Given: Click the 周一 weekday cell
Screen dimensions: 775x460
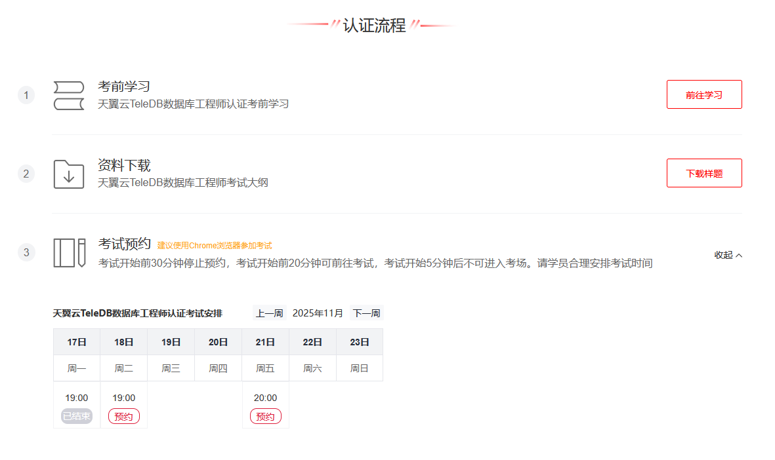Looking at the screenshot, I should pyautogui.click(x=77, y=368).
